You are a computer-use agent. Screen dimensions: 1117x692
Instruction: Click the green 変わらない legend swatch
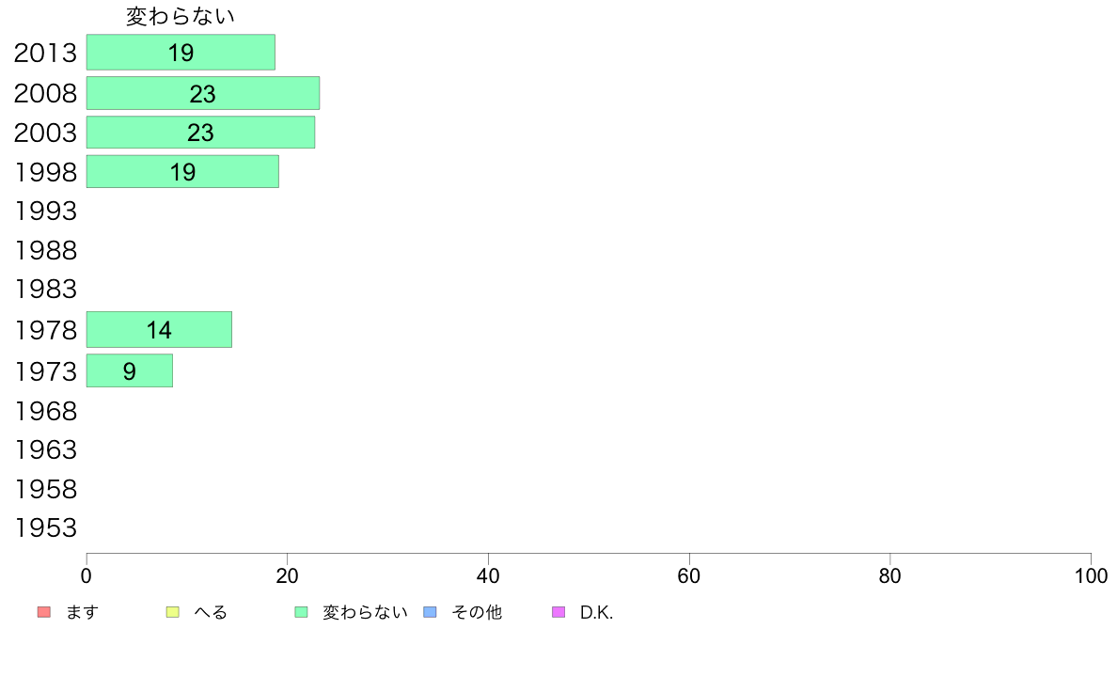301,612
